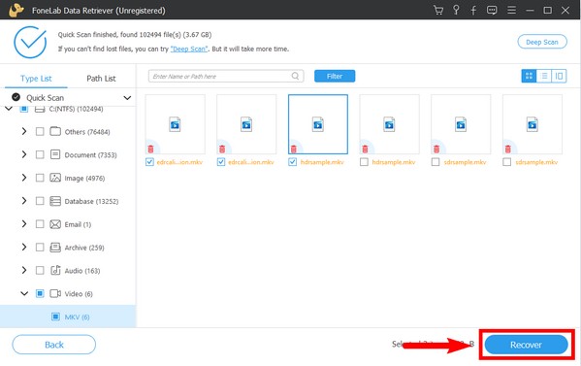Switch to the Path List tab
This screenshot has height=366, width=581.
101,79
